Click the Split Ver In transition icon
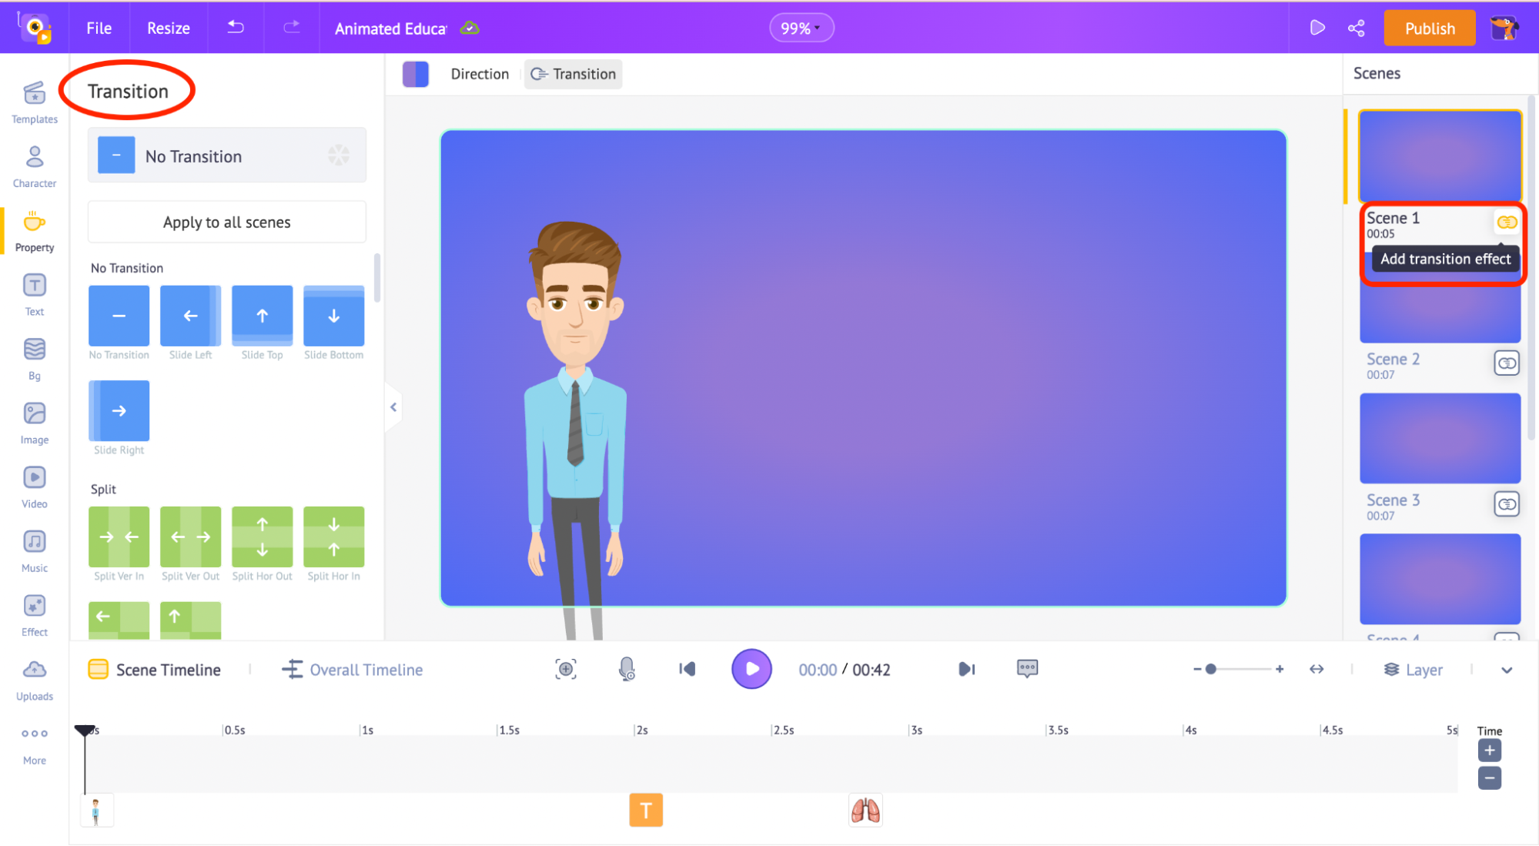 118,536
